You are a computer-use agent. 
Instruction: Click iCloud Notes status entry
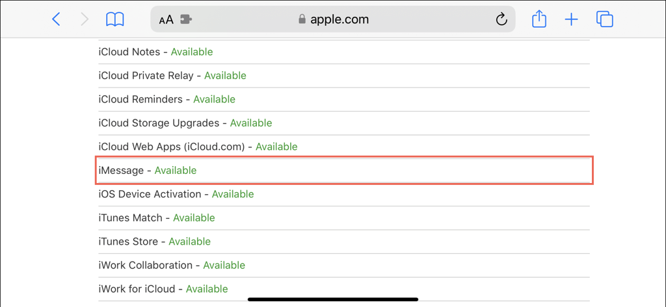point(343,52)
